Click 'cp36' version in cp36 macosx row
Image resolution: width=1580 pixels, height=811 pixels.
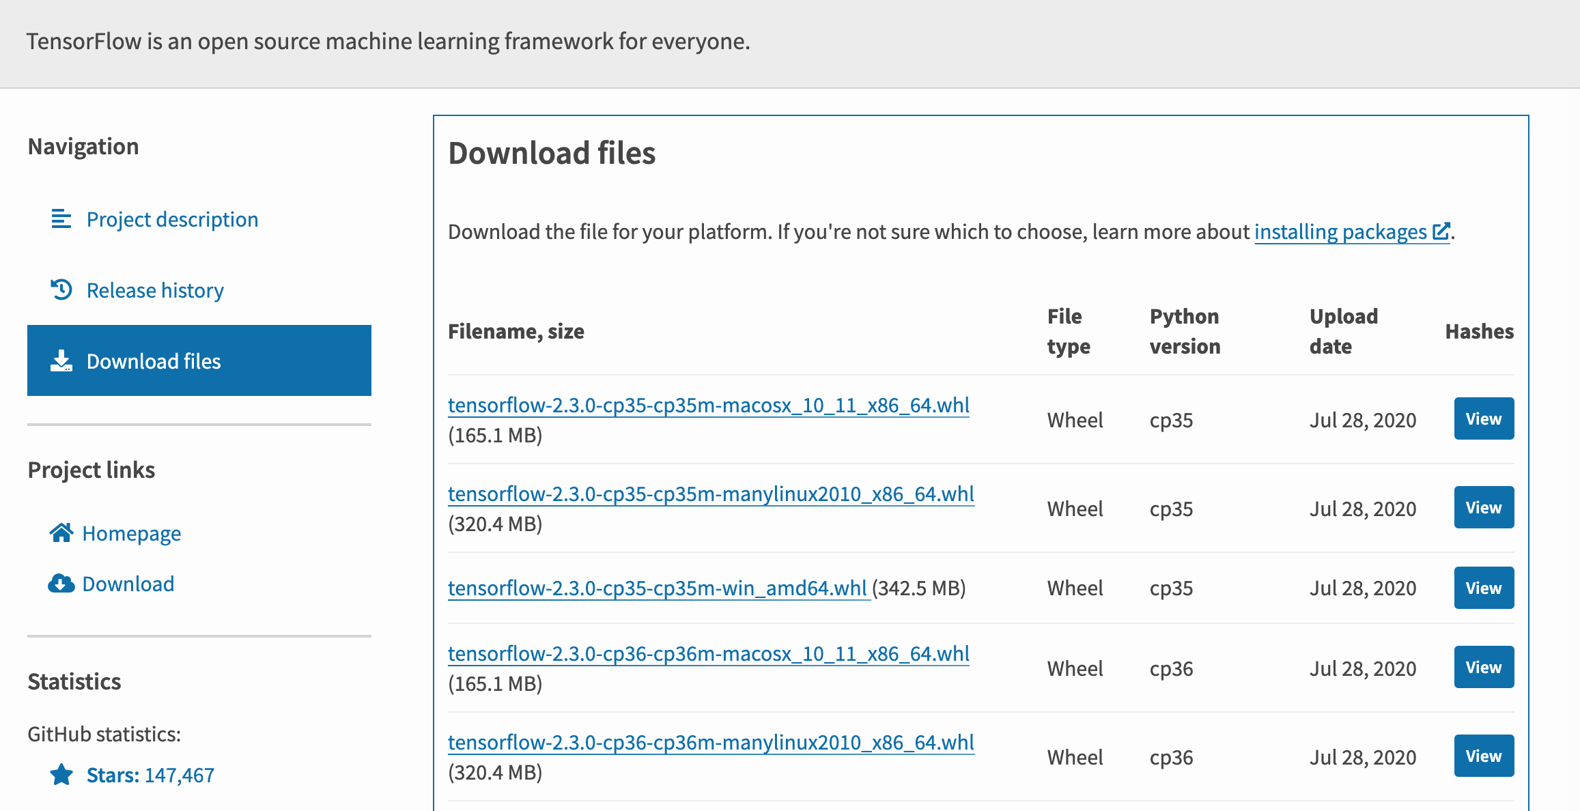point(1171,669)
